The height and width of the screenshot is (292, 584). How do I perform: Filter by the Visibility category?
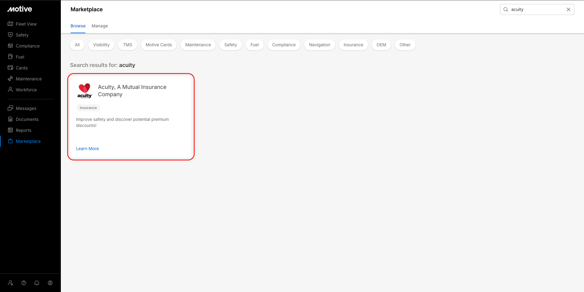(x=101, y=45)
